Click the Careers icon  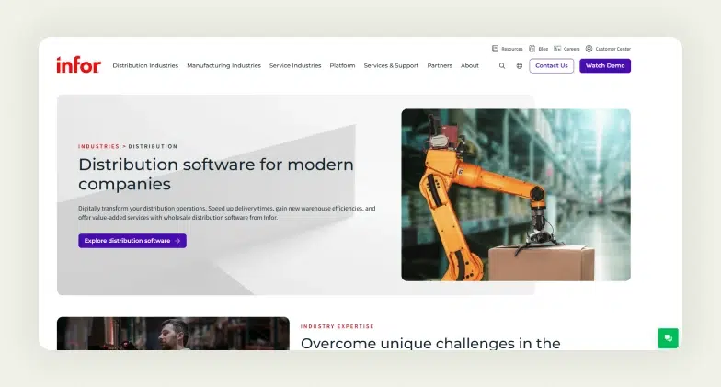click(557, 49)
